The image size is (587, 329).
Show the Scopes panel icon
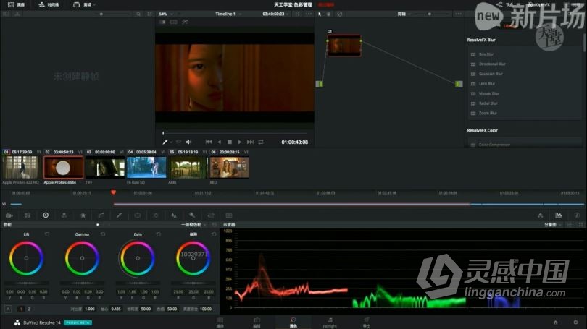pyautogui.click(x=559, y=215)
